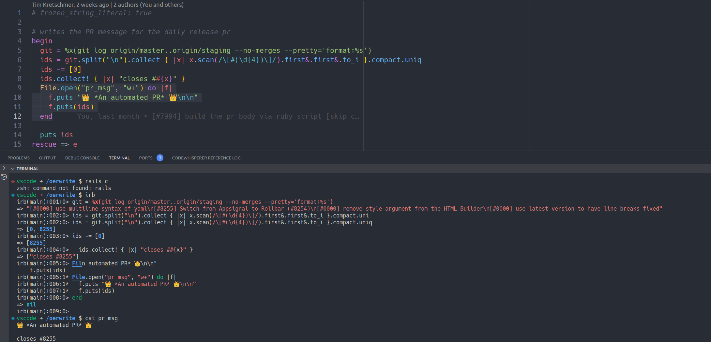
Task: Click the underlined Fil link at irb 005:0
Action: click(77, 263)
